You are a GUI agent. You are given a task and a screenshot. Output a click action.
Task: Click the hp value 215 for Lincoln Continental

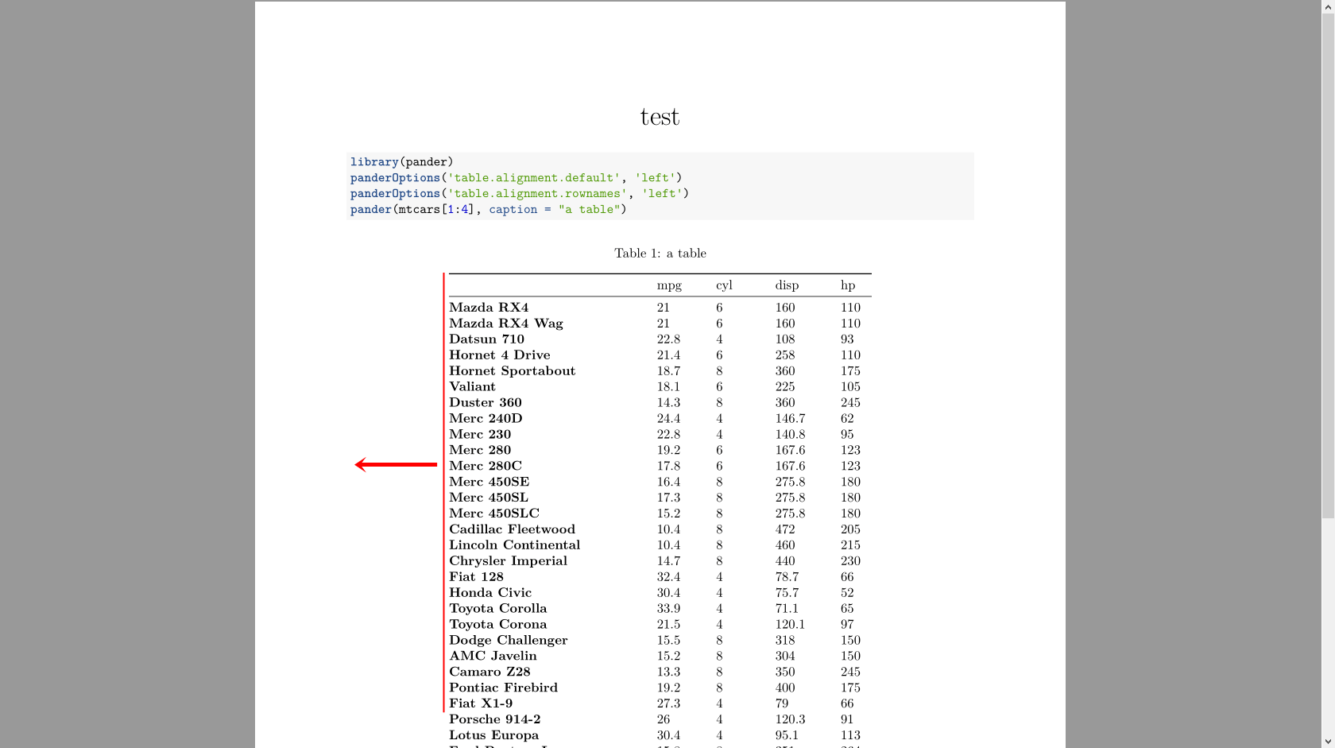(850, 545)
